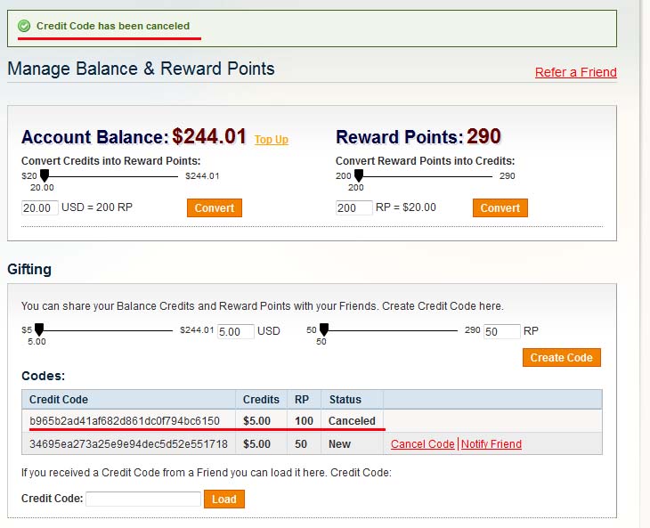The height and width of the screenshot is (528, 650).
Task: Click the USD amount field showing 20.00
Action: point(40,207)
